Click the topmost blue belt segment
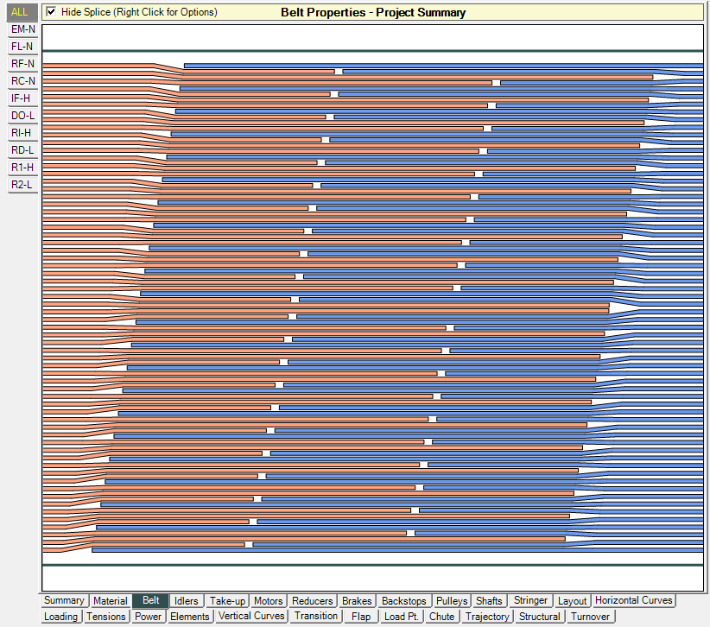Image resolution: width=710 pixels, height=627 pixels. (x=432, y=66)
